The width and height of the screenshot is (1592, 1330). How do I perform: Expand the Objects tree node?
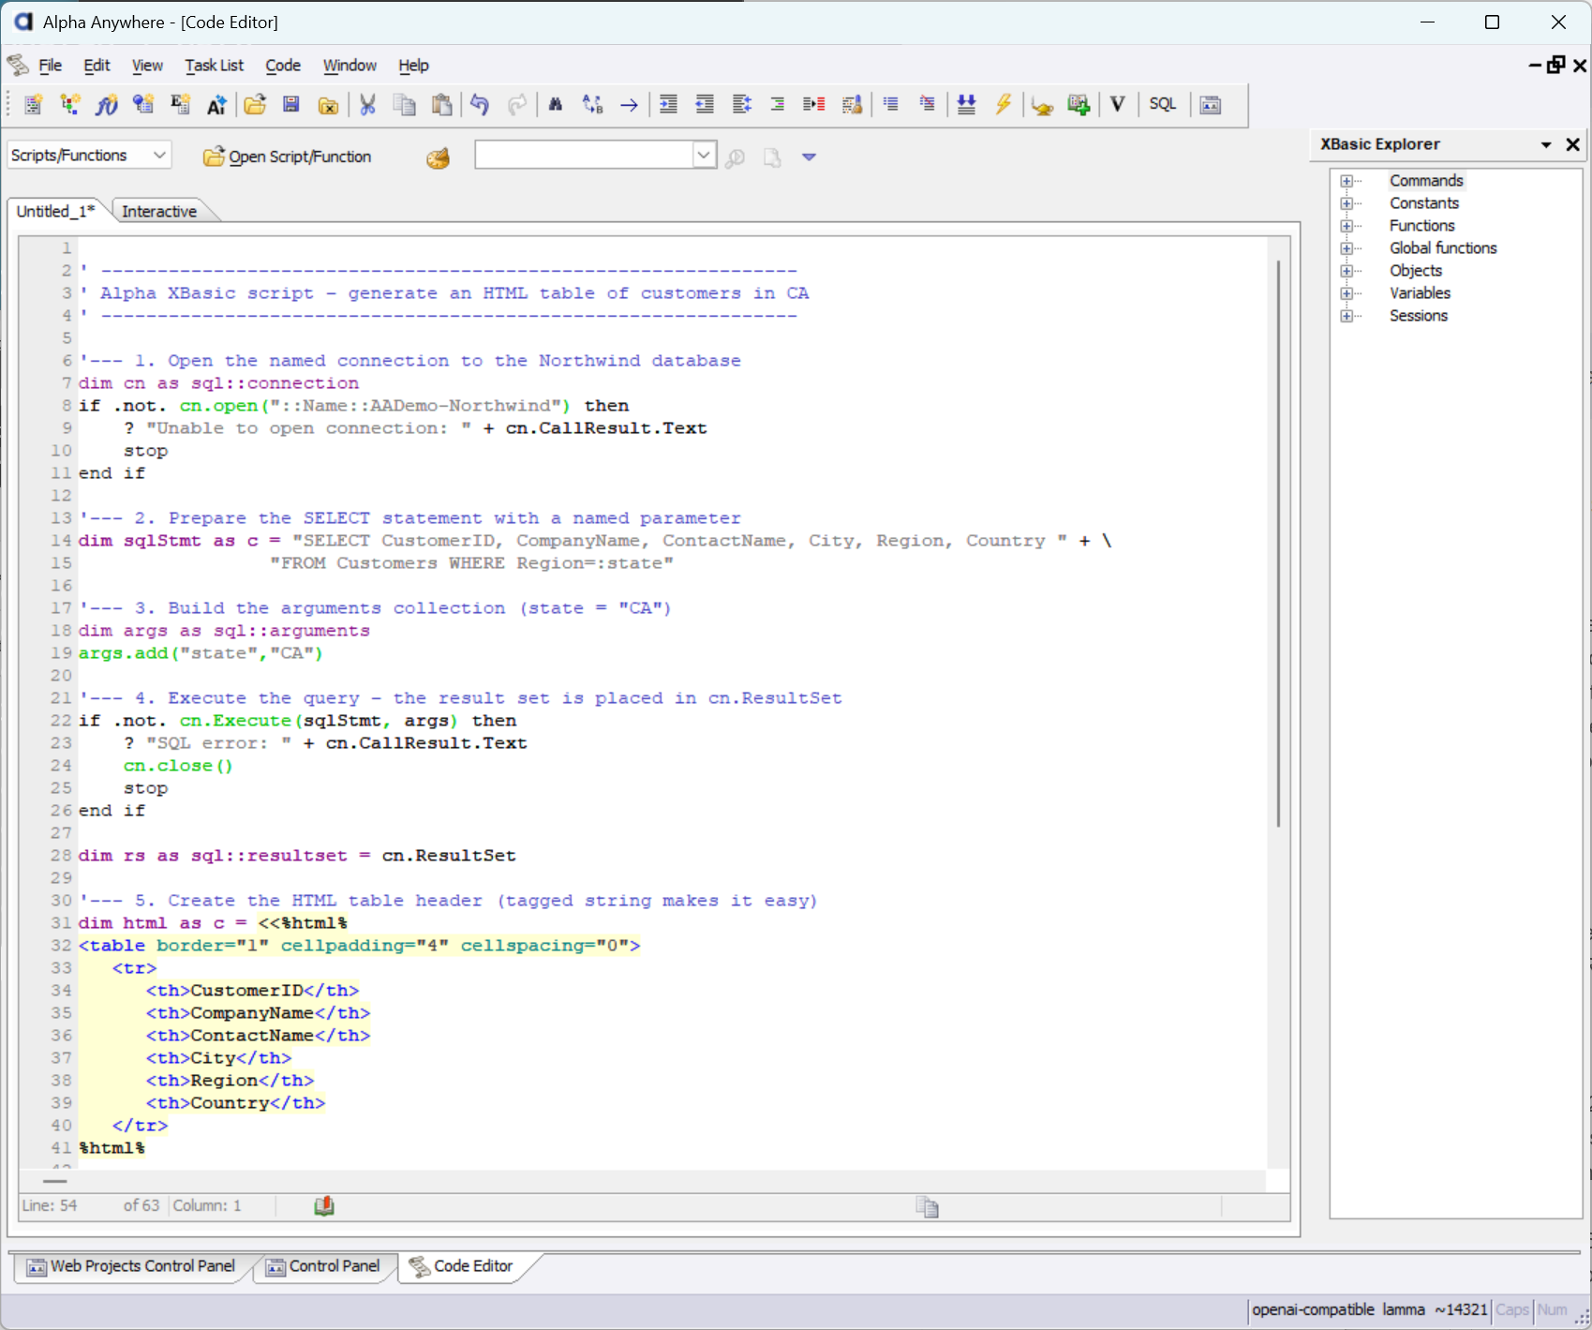click(1347, 271)
